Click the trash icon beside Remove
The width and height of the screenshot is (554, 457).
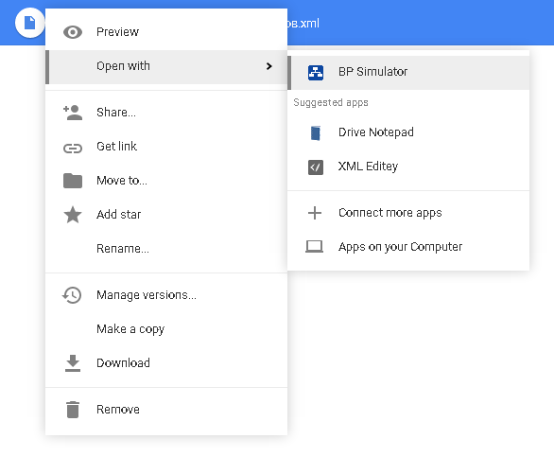click(x=73, y=410)
